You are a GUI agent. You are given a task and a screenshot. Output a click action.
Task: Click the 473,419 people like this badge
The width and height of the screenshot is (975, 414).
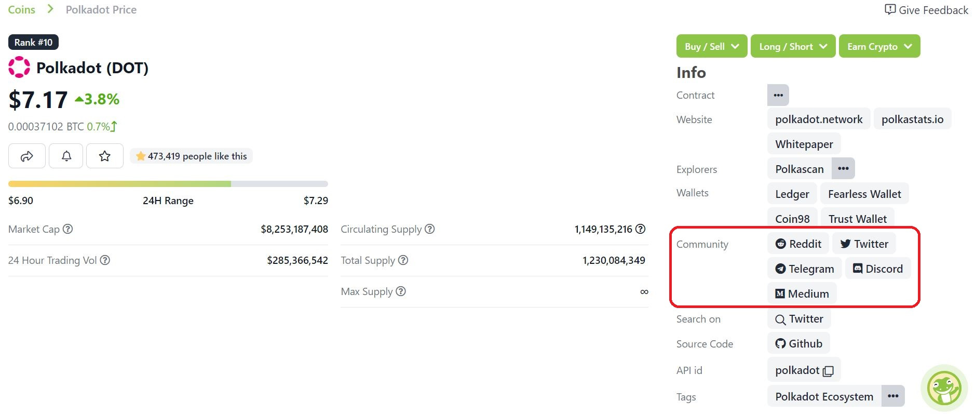pyautogui.click(x=191, y=156)
